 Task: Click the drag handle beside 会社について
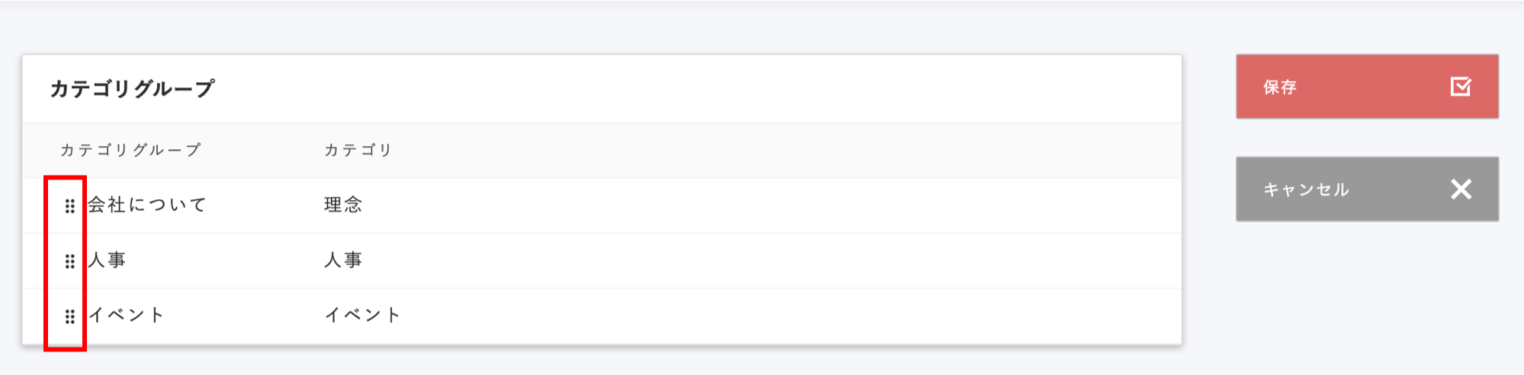click(x=69, y=206)
